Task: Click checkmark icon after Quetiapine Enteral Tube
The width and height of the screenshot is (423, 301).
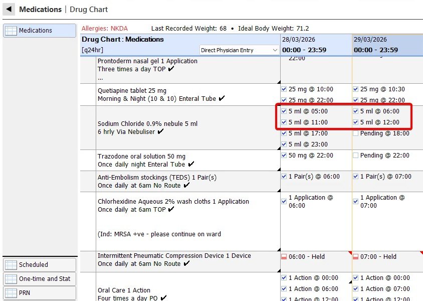Action: (222, 98)
